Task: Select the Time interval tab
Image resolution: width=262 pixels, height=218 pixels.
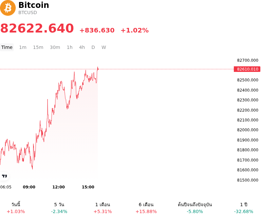Action: (x=7, y=47)
